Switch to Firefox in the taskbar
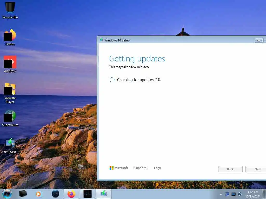The image size is (266, 199). (x=71, y=194)
